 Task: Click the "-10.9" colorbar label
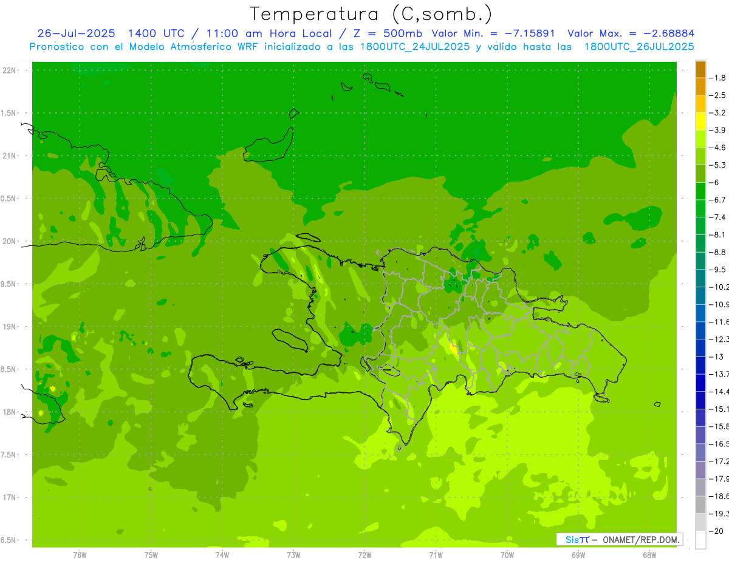point(719,304)
